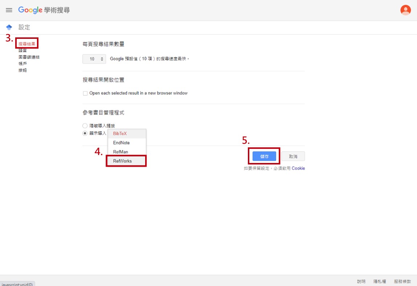Select the 隱藏導入鏈接 radio button

[85, 126]
